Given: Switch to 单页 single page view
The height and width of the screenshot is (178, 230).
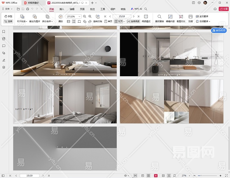Looking at the screenshot, I should coord(108,21).
